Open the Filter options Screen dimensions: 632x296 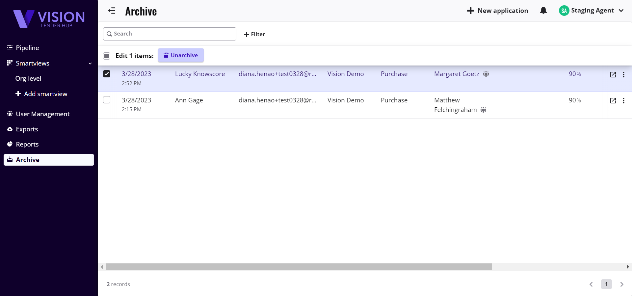click(x=254, y=34)
